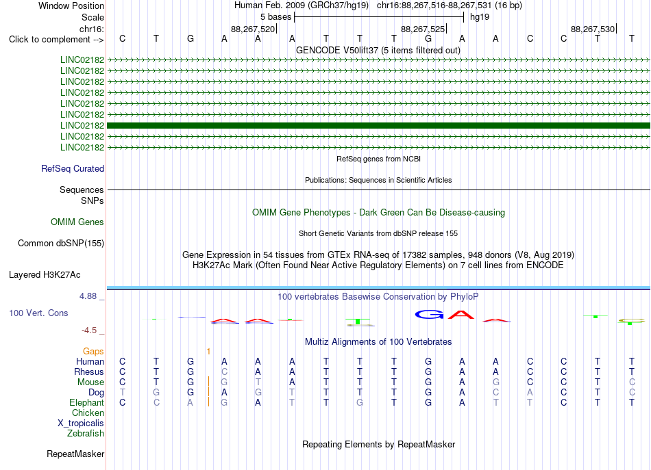Open the H3K27Ac Mark ENCODE title

click(378, 265)
